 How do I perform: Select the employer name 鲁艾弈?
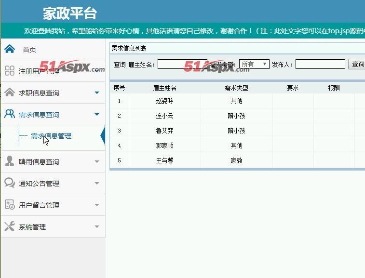click(x=164, y=131)
